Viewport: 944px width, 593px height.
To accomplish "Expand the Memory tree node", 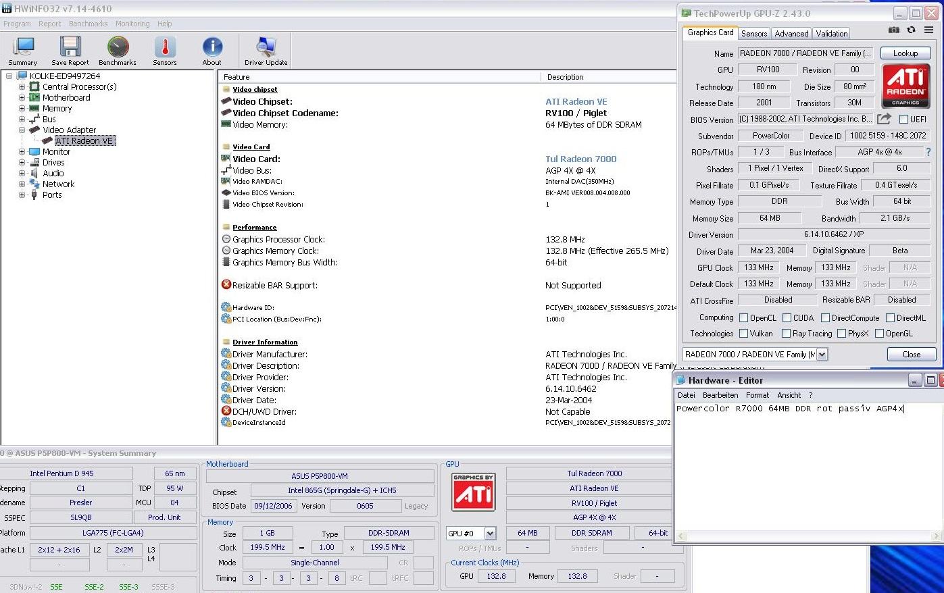I will click(22, 109).
